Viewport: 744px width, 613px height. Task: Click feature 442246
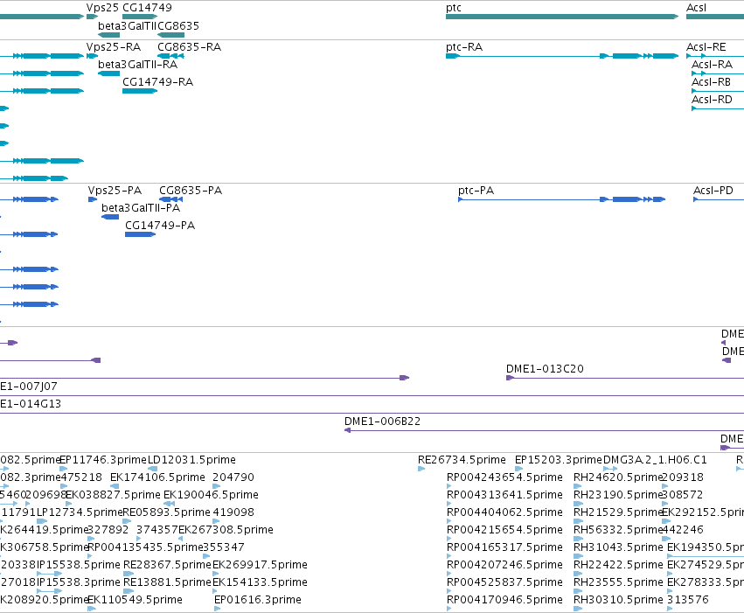pyautogui.click(x=683, y=530)
